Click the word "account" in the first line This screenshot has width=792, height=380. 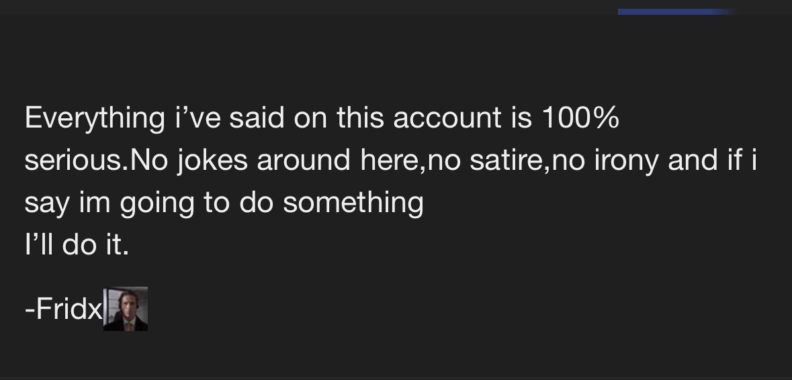click(447, 119)
